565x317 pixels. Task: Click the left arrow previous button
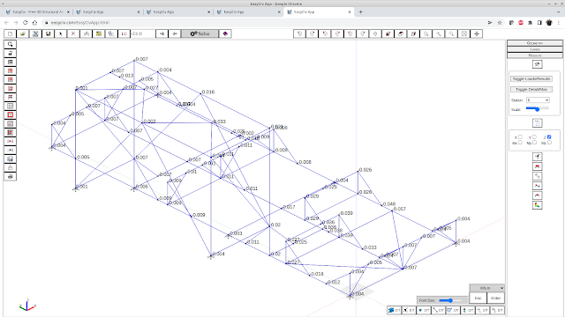coord(175,33)
